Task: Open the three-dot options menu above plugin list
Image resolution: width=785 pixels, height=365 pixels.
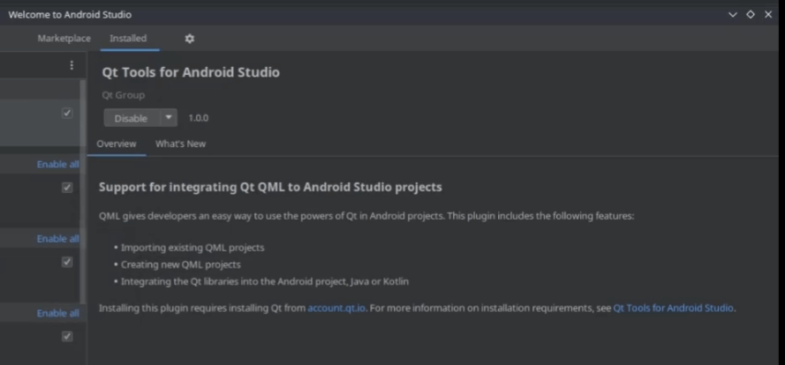Action: (72, 65)
